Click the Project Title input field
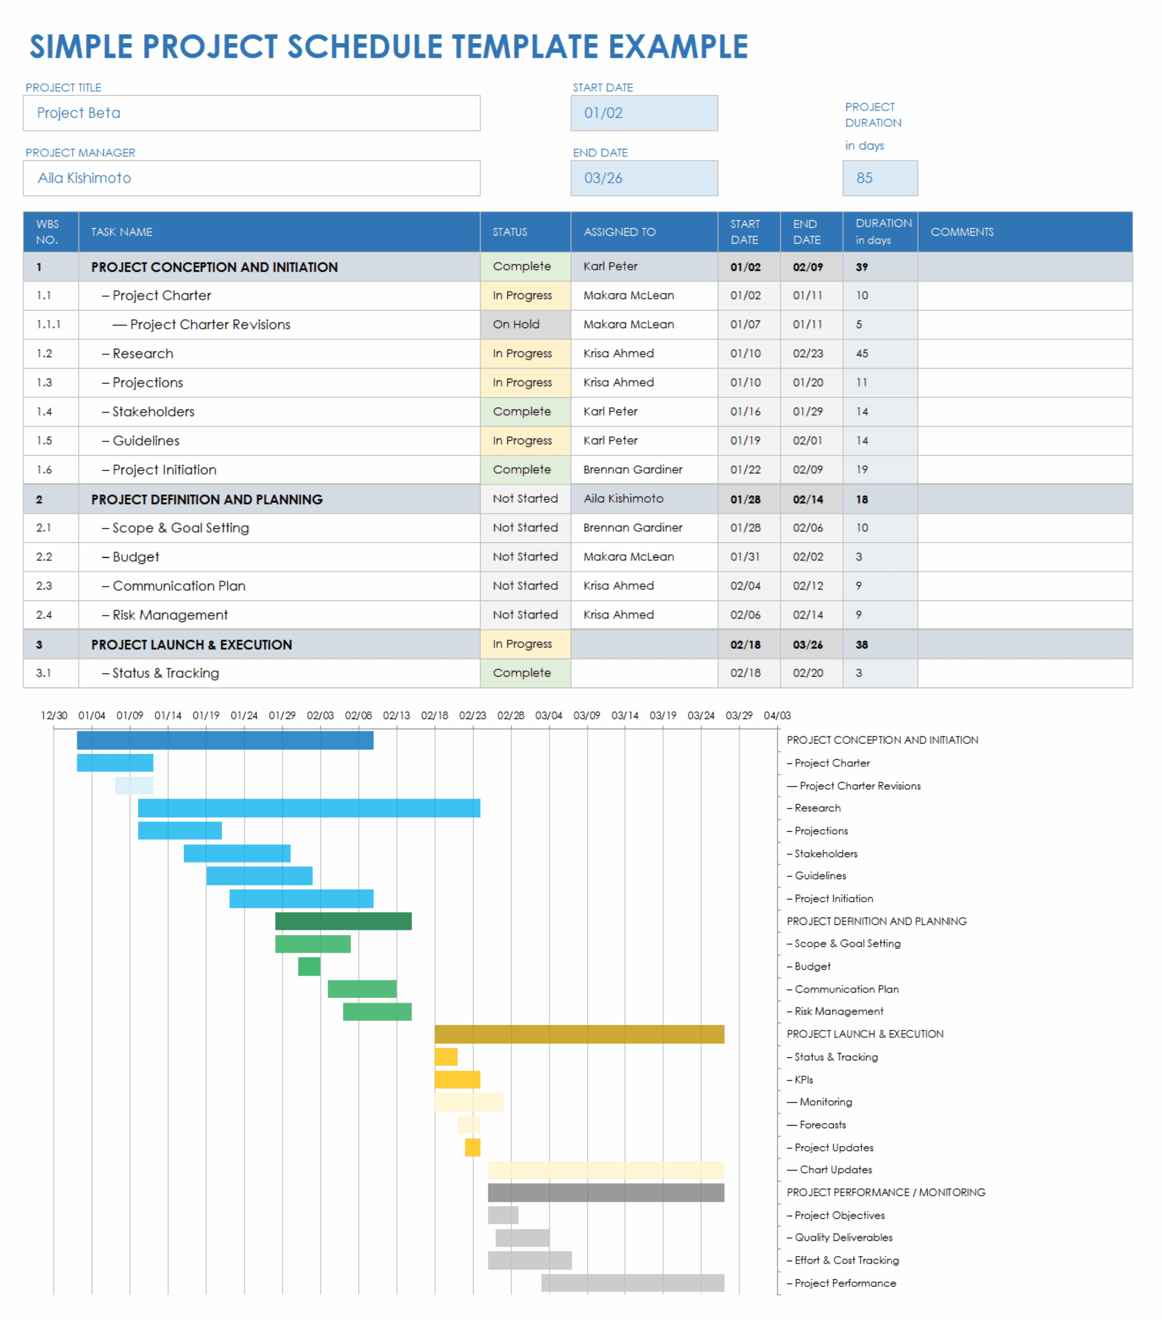 pos(251,113)
